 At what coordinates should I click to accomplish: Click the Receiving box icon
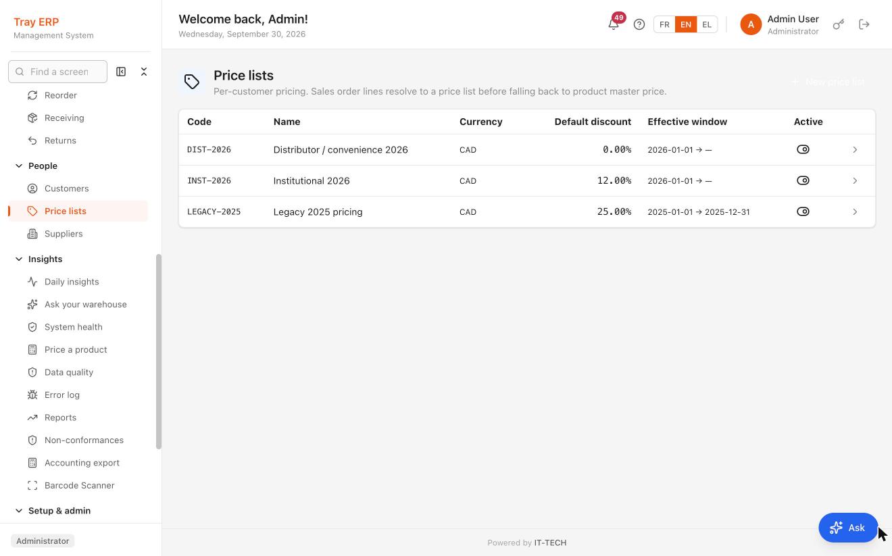(x=32, y=118)
